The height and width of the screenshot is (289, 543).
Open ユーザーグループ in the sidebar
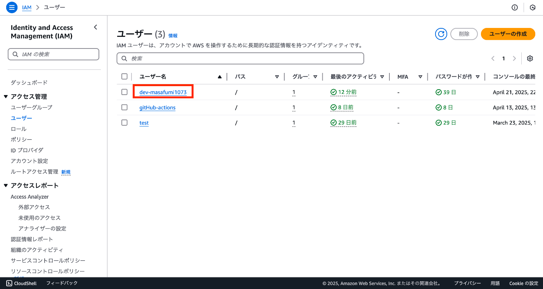click(x=31, y=107)
